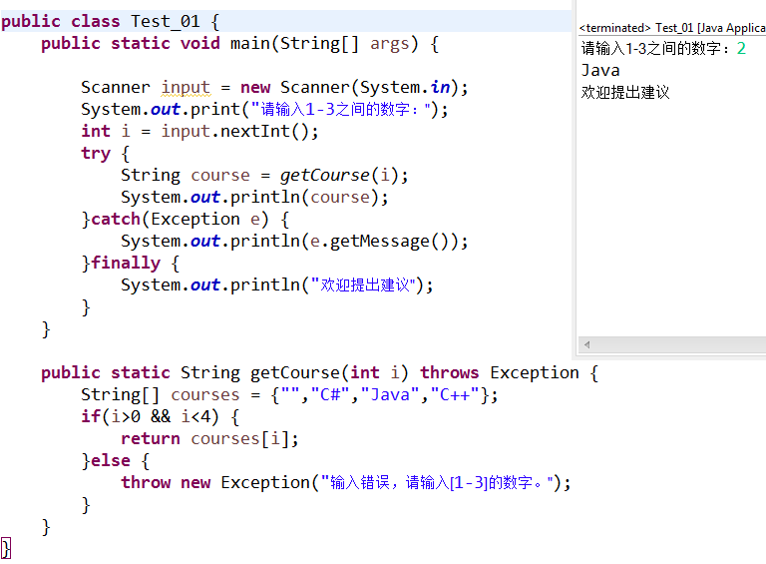Screen dimensions: 766x564
Task: Click the 'courses' array variable declaration
Action: pyautogui.click(x=205, y=395)
